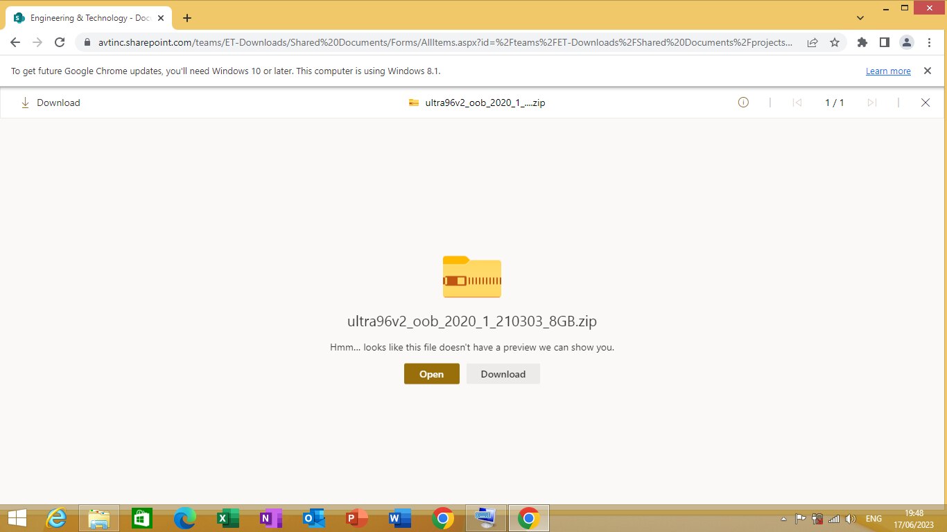Image resolution: width=947 pixels, height=532 pixels.
Task: Click the brown Open button
Action: (x=431, y=374)
